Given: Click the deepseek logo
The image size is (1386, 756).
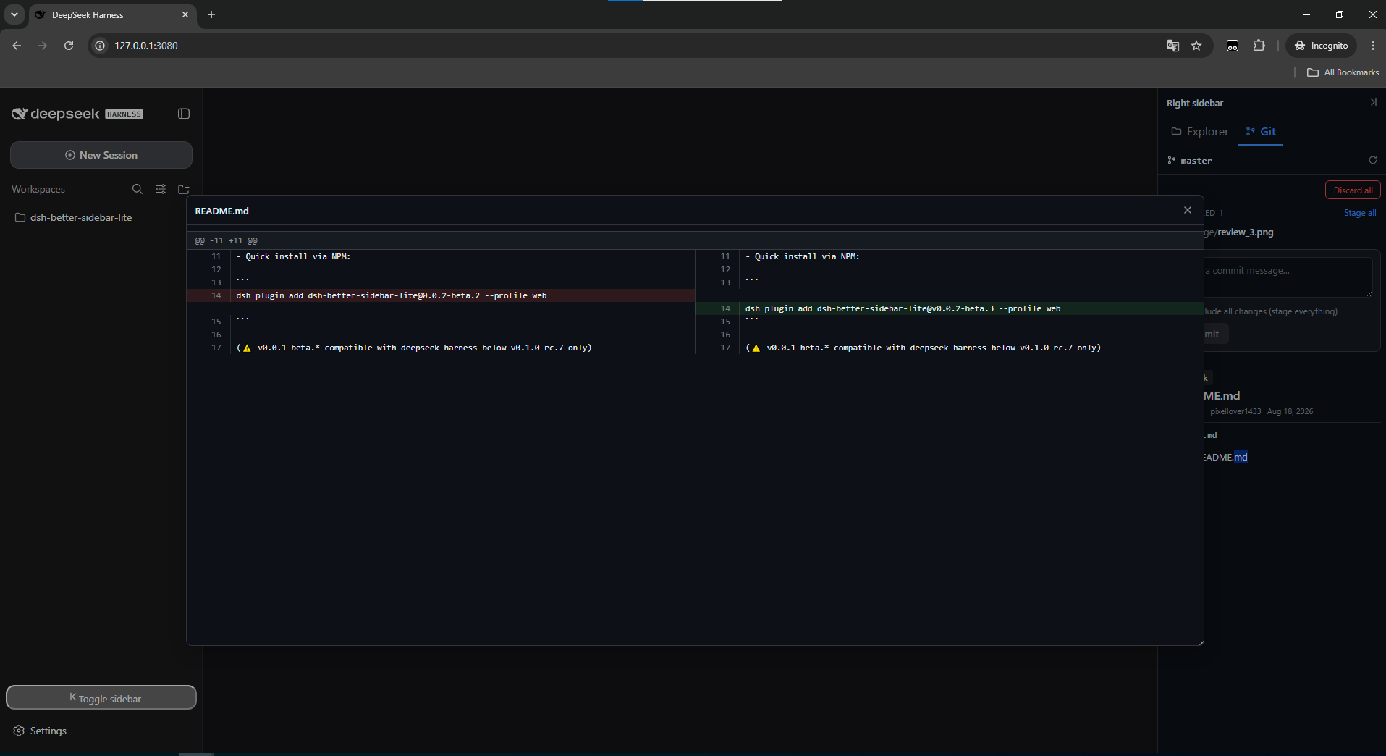Looking at the screenshot, I should click(56, 114).
